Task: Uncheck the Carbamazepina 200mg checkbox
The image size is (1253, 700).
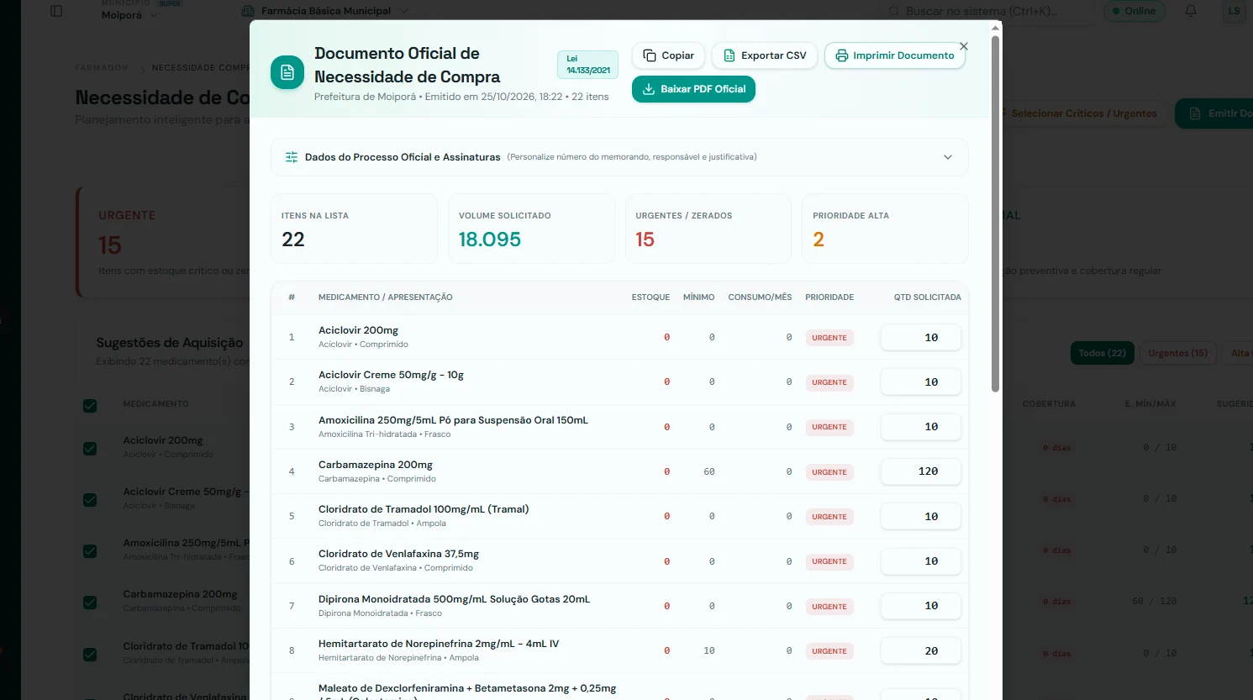Action: [x=90, y=603]
